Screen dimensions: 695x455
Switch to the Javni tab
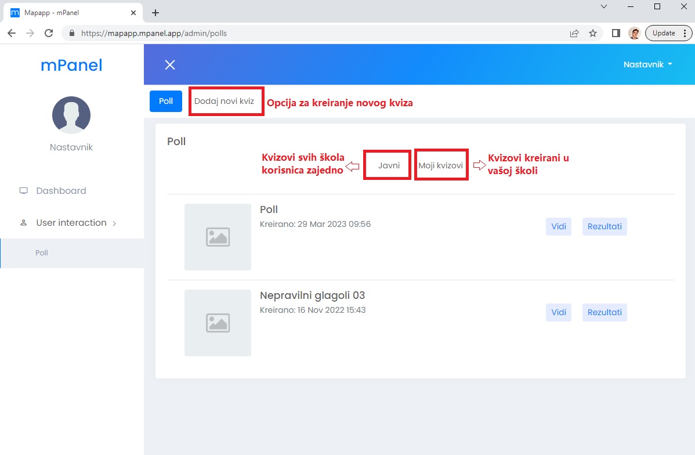(x=389, y=165)
